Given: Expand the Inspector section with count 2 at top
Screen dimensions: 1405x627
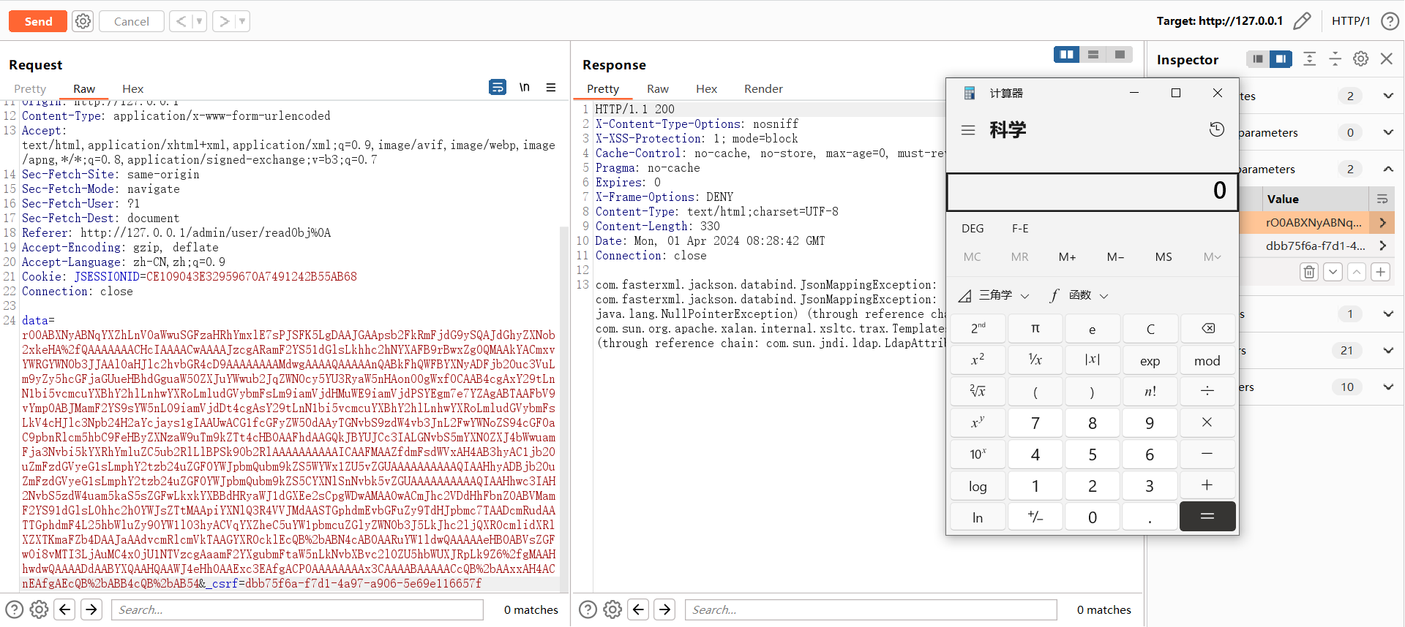Looking at the screenshot, I should point(1388,96).
